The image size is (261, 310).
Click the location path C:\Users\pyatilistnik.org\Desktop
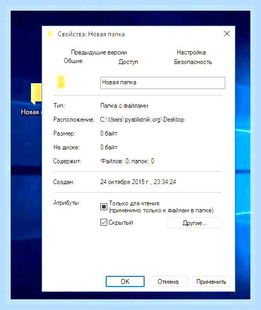point(142,120)
